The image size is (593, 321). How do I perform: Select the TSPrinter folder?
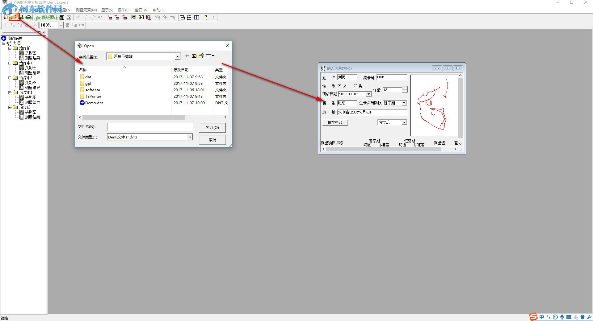90,97
